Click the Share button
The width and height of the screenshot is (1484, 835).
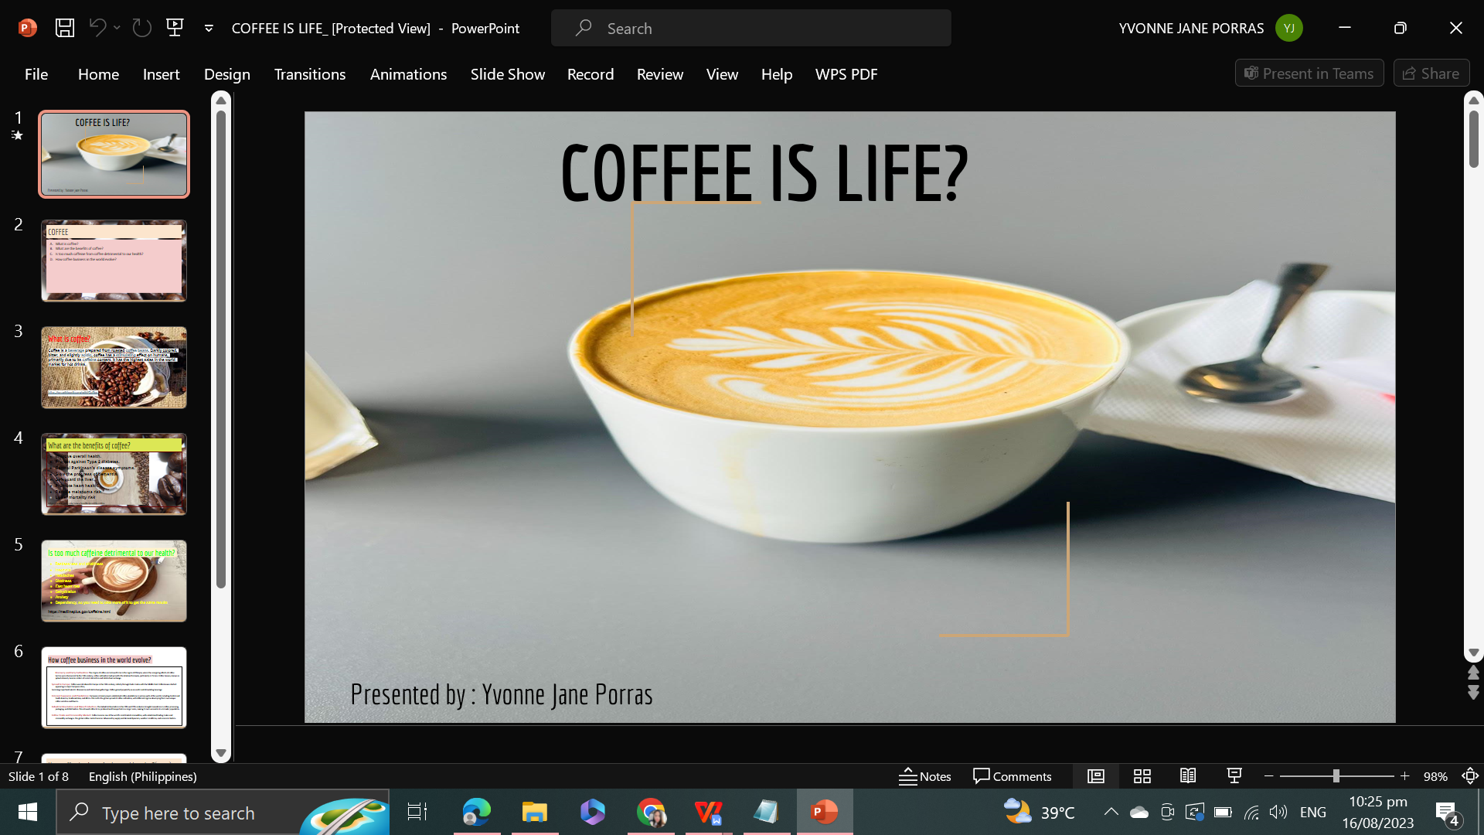[1431, 73]
